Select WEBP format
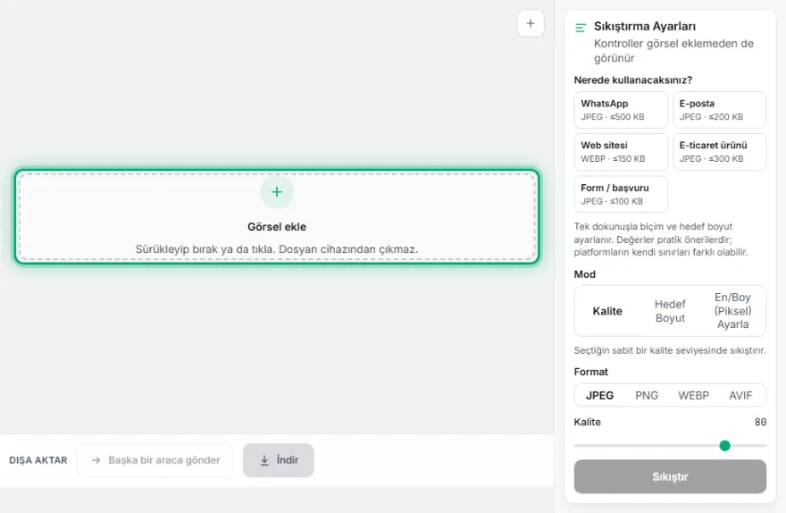786x513 pixels. coord(693,395)
